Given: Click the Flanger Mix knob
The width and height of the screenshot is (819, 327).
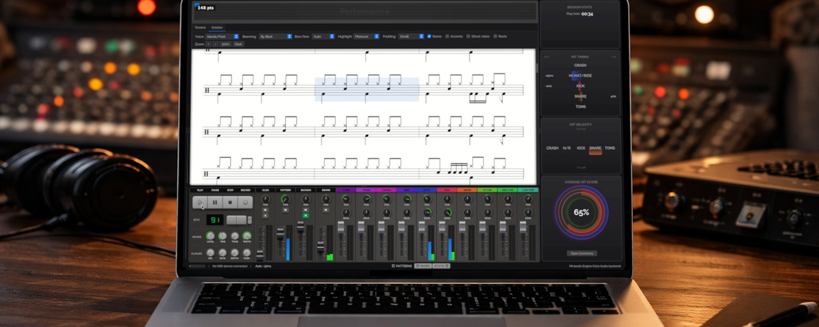Looking at the screenshot, I should point(210,252).
